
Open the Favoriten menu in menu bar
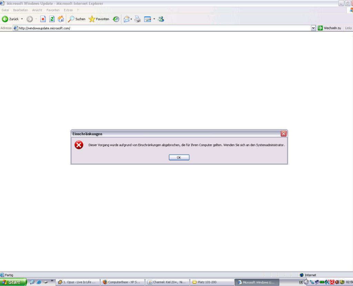click(53, 10)
